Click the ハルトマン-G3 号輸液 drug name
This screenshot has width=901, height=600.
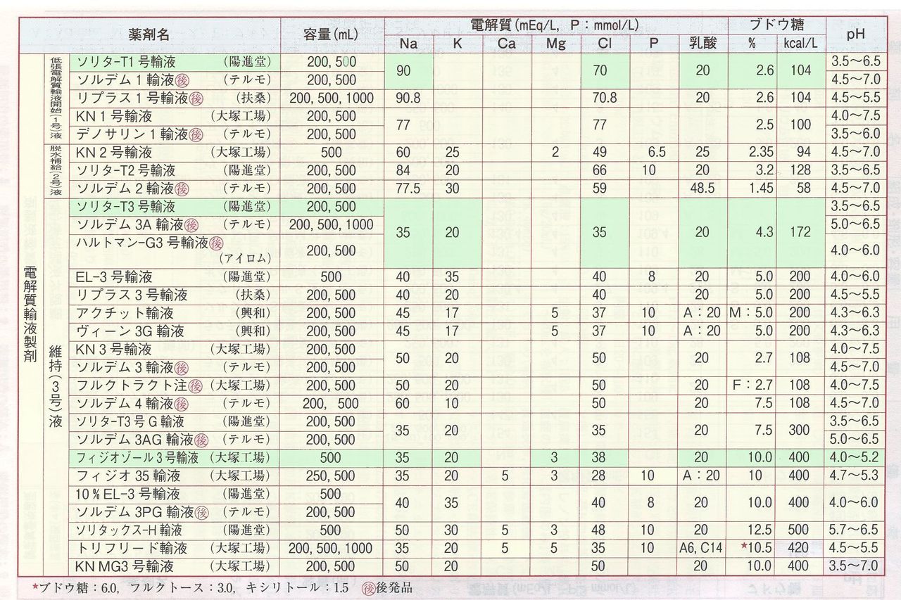click(x=141, y=243)
